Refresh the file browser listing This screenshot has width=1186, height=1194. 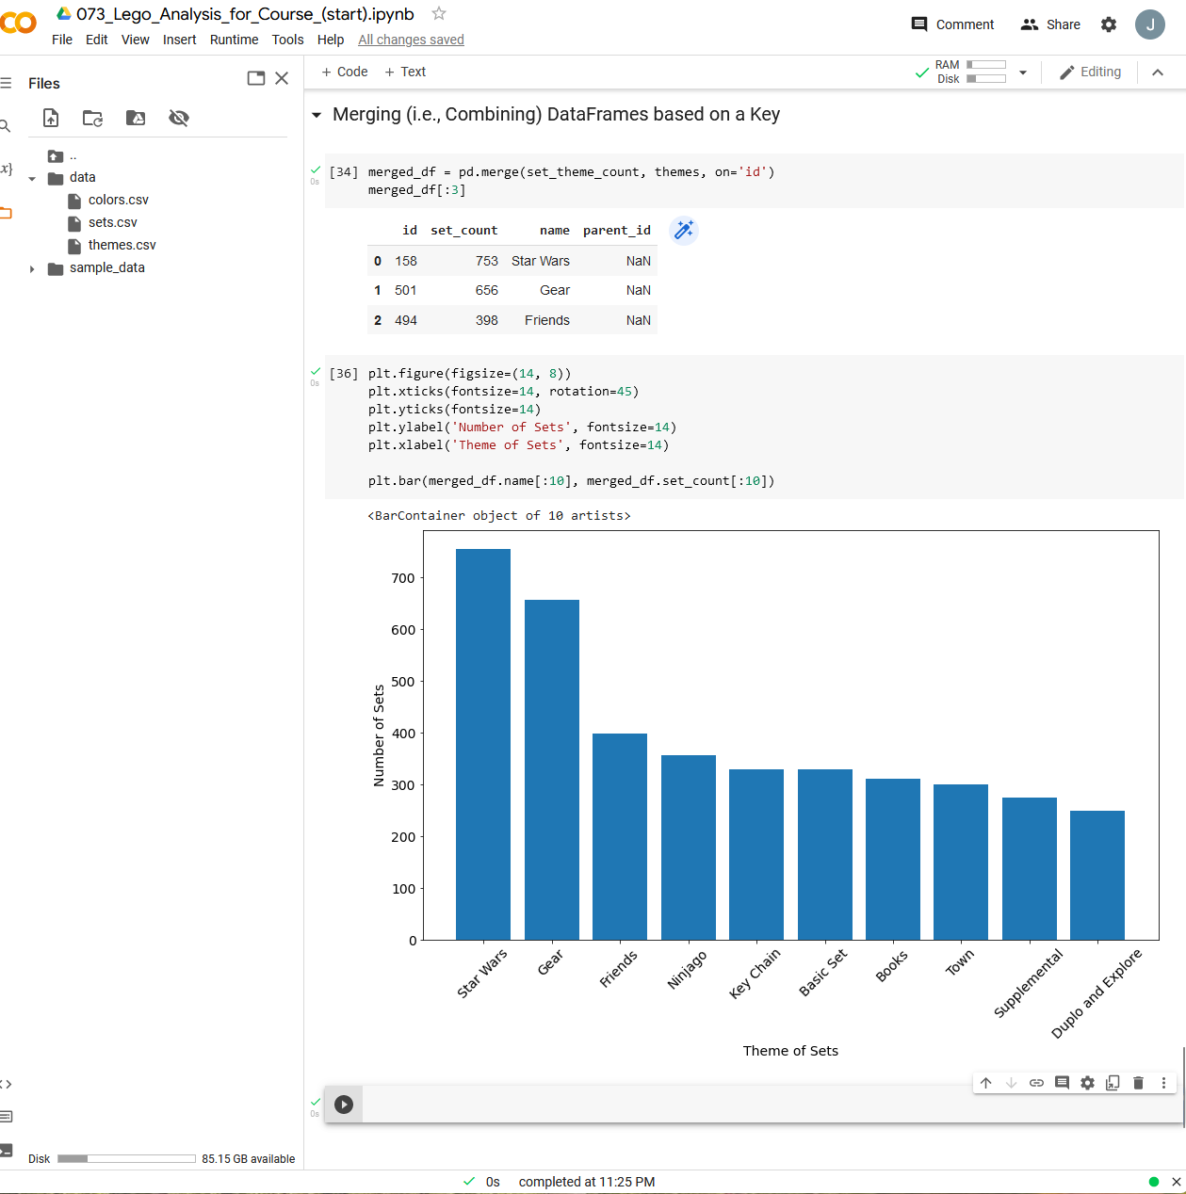(92, 118)
